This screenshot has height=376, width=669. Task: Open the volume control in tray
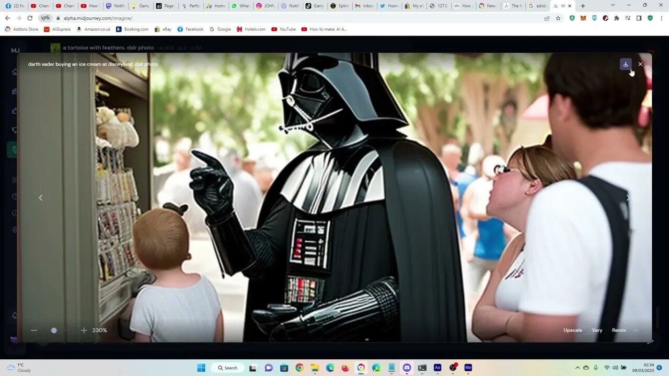(616, 368)
